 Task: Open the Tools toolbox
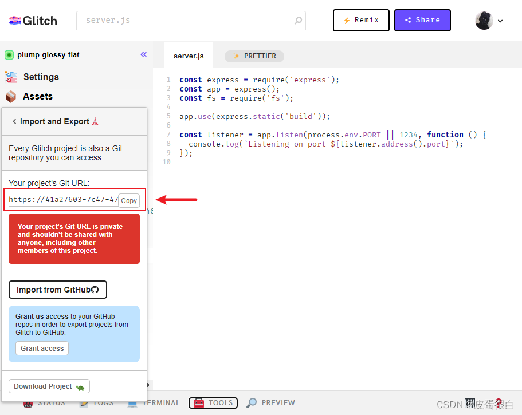213,403
